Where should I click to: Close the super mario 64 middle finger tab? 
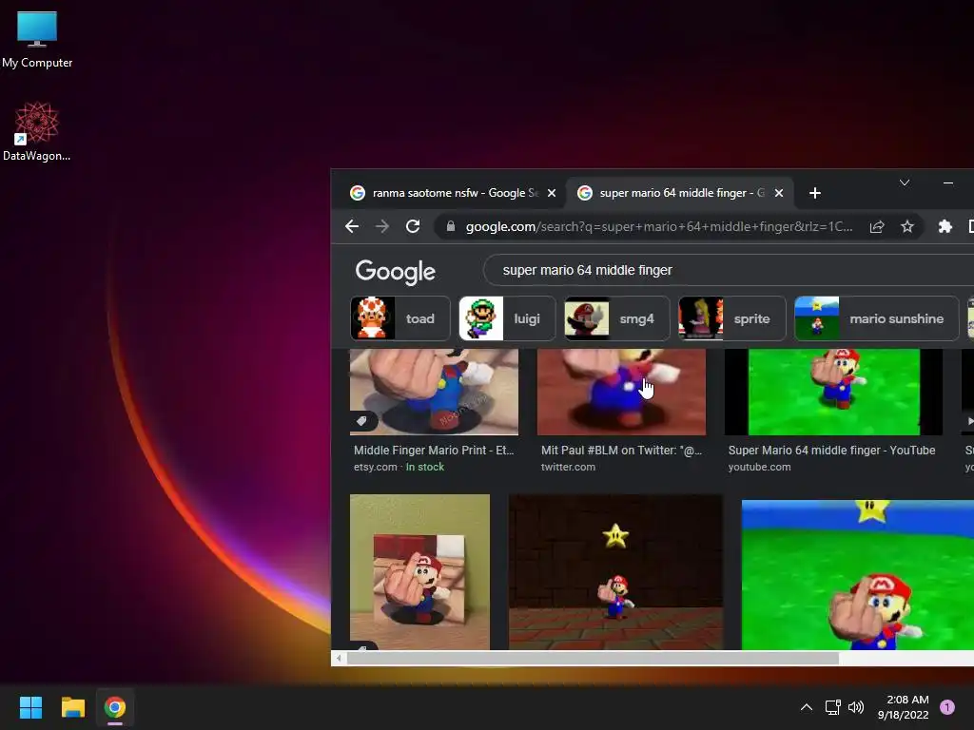[x=778, y=193]
